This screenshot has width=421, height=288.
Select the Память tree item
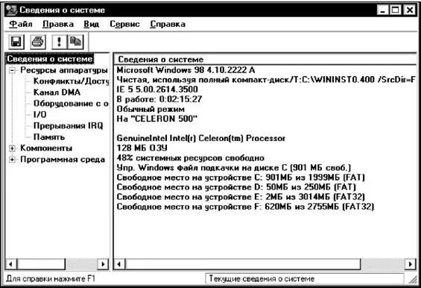point(49,137)
